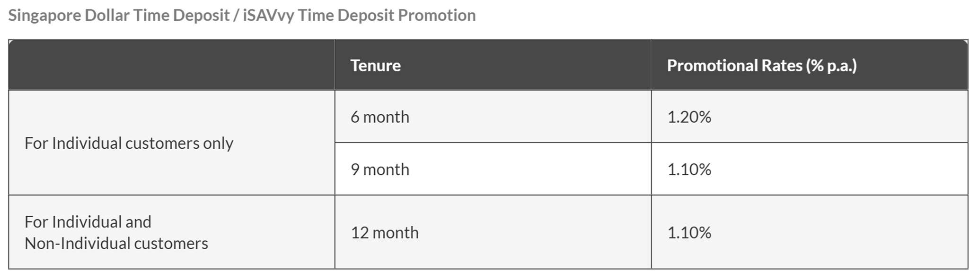Viewport: 969px width, 271px height.
Task: Click the word "Singapore" in the heading
Action: pyautogui.click(x=44, y=16)
